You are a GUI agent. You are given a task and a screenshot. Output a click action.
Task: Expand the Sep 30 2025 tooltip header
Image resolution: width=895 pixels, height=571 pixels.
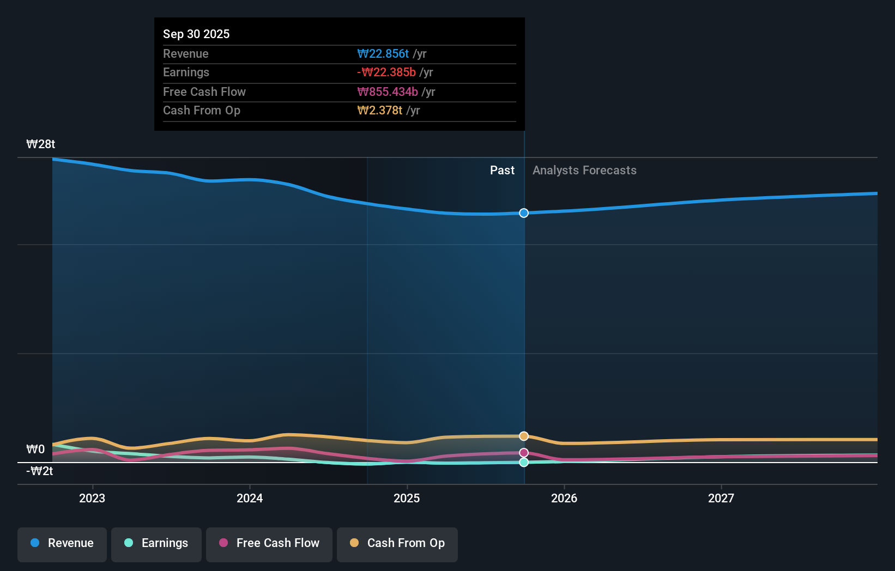[196, 34]
